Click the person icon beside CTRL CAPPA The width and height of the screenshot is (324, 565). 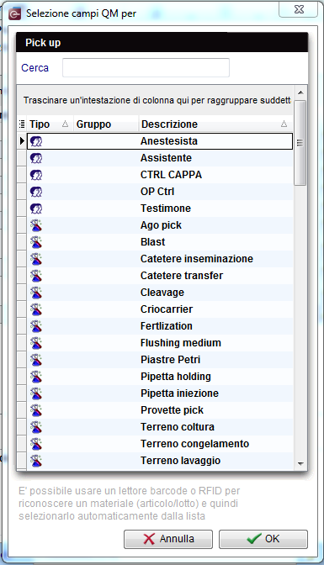(36, 175)
